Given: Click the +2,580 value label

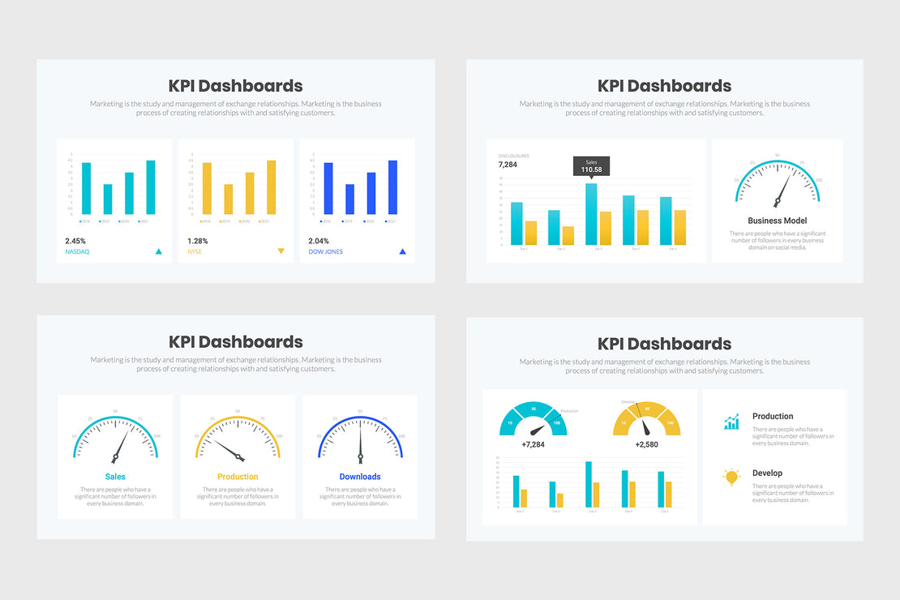Looking at the screenshot, I should pos(646,444).
